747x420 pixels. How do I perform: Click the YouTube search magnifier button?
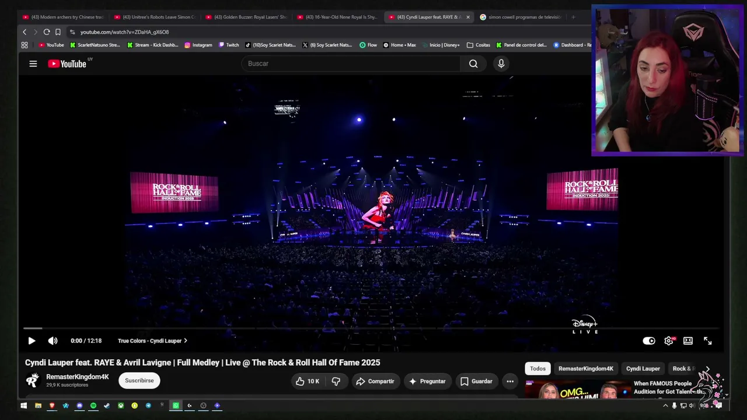[473, 64]
